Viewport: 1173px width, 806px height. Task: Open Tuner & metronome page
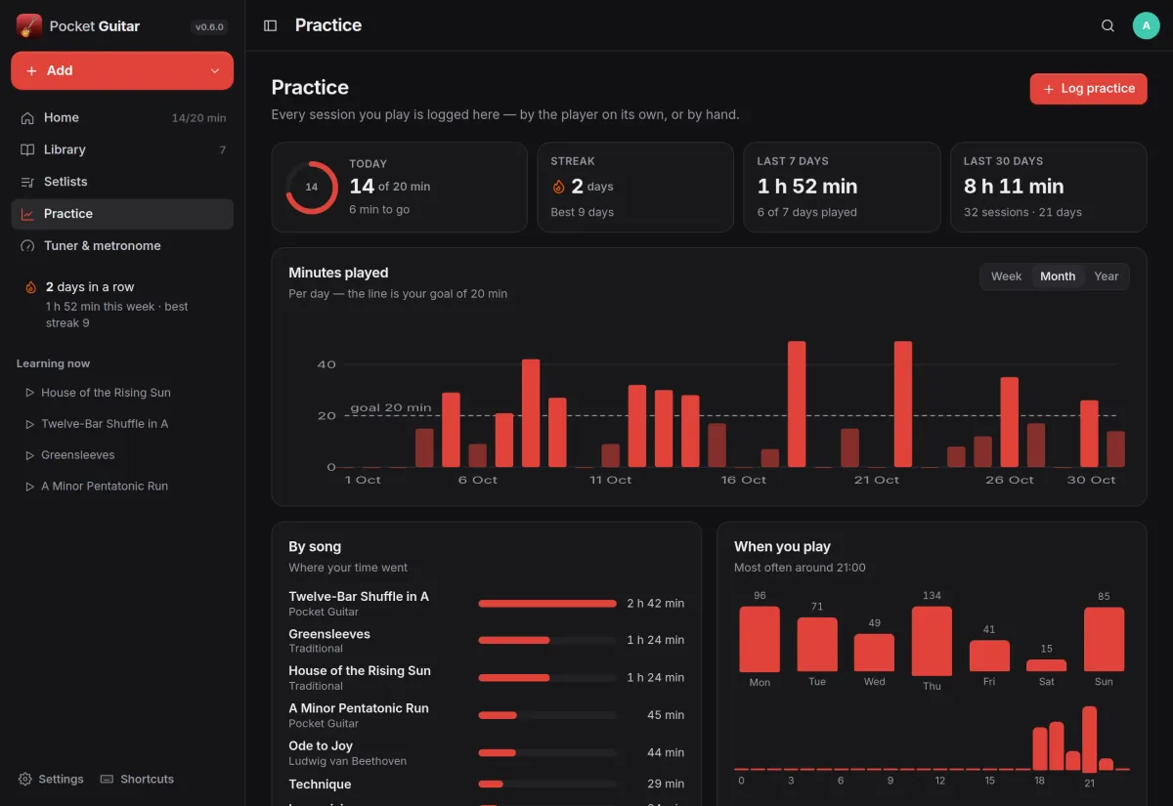[122, 246]
